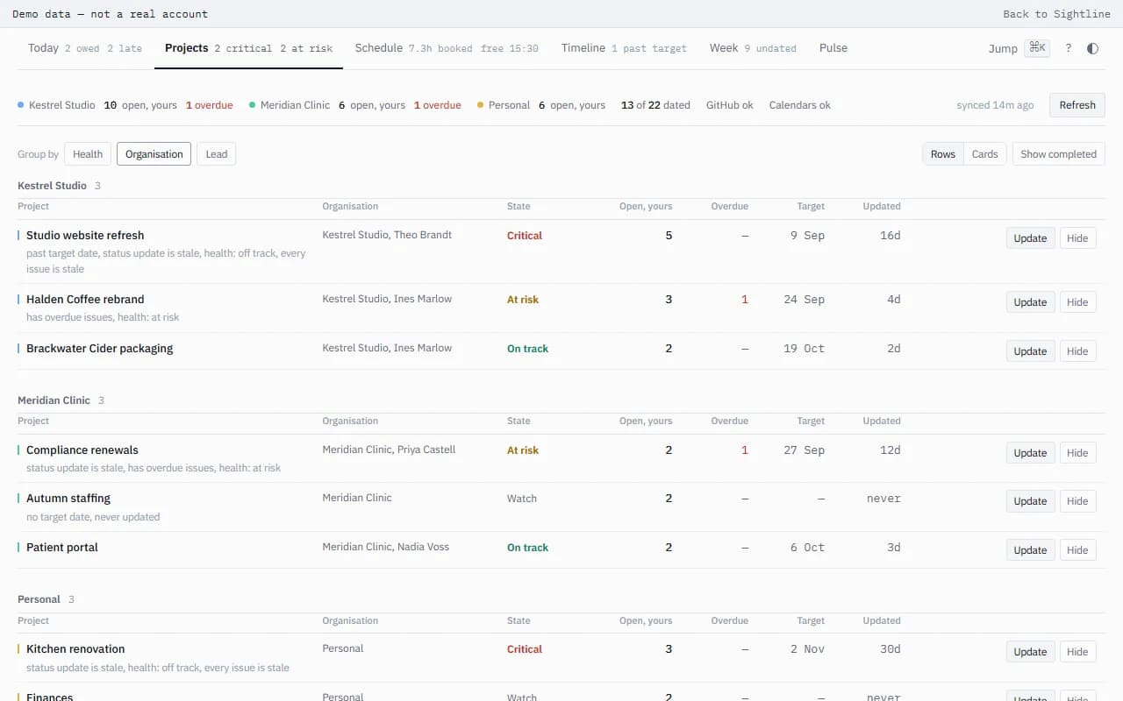Click the Meridian Clinic group heading
Image resolution: width=1123 pixels, height=701 pixels.
click(x=54, y=400)
